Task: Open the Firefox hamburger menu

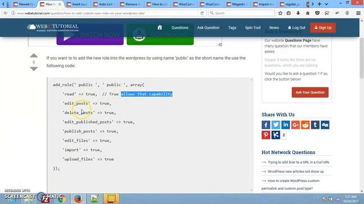Action: 358,13
